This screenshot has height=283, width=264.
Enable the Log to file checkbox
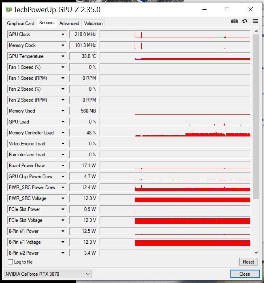click(x=10, y=262)
